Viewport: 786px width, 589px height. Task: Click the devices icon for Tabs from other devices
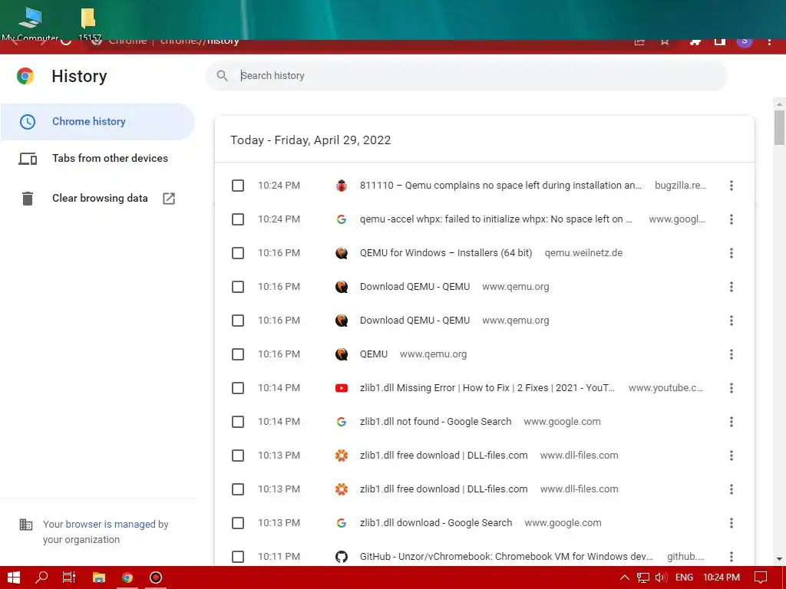click(28, 159)
